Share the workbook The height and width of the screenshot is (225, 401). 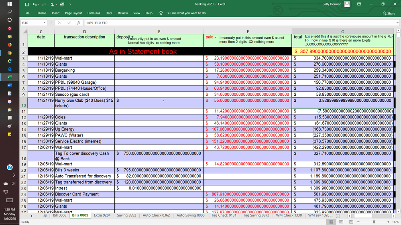[389, 13]
